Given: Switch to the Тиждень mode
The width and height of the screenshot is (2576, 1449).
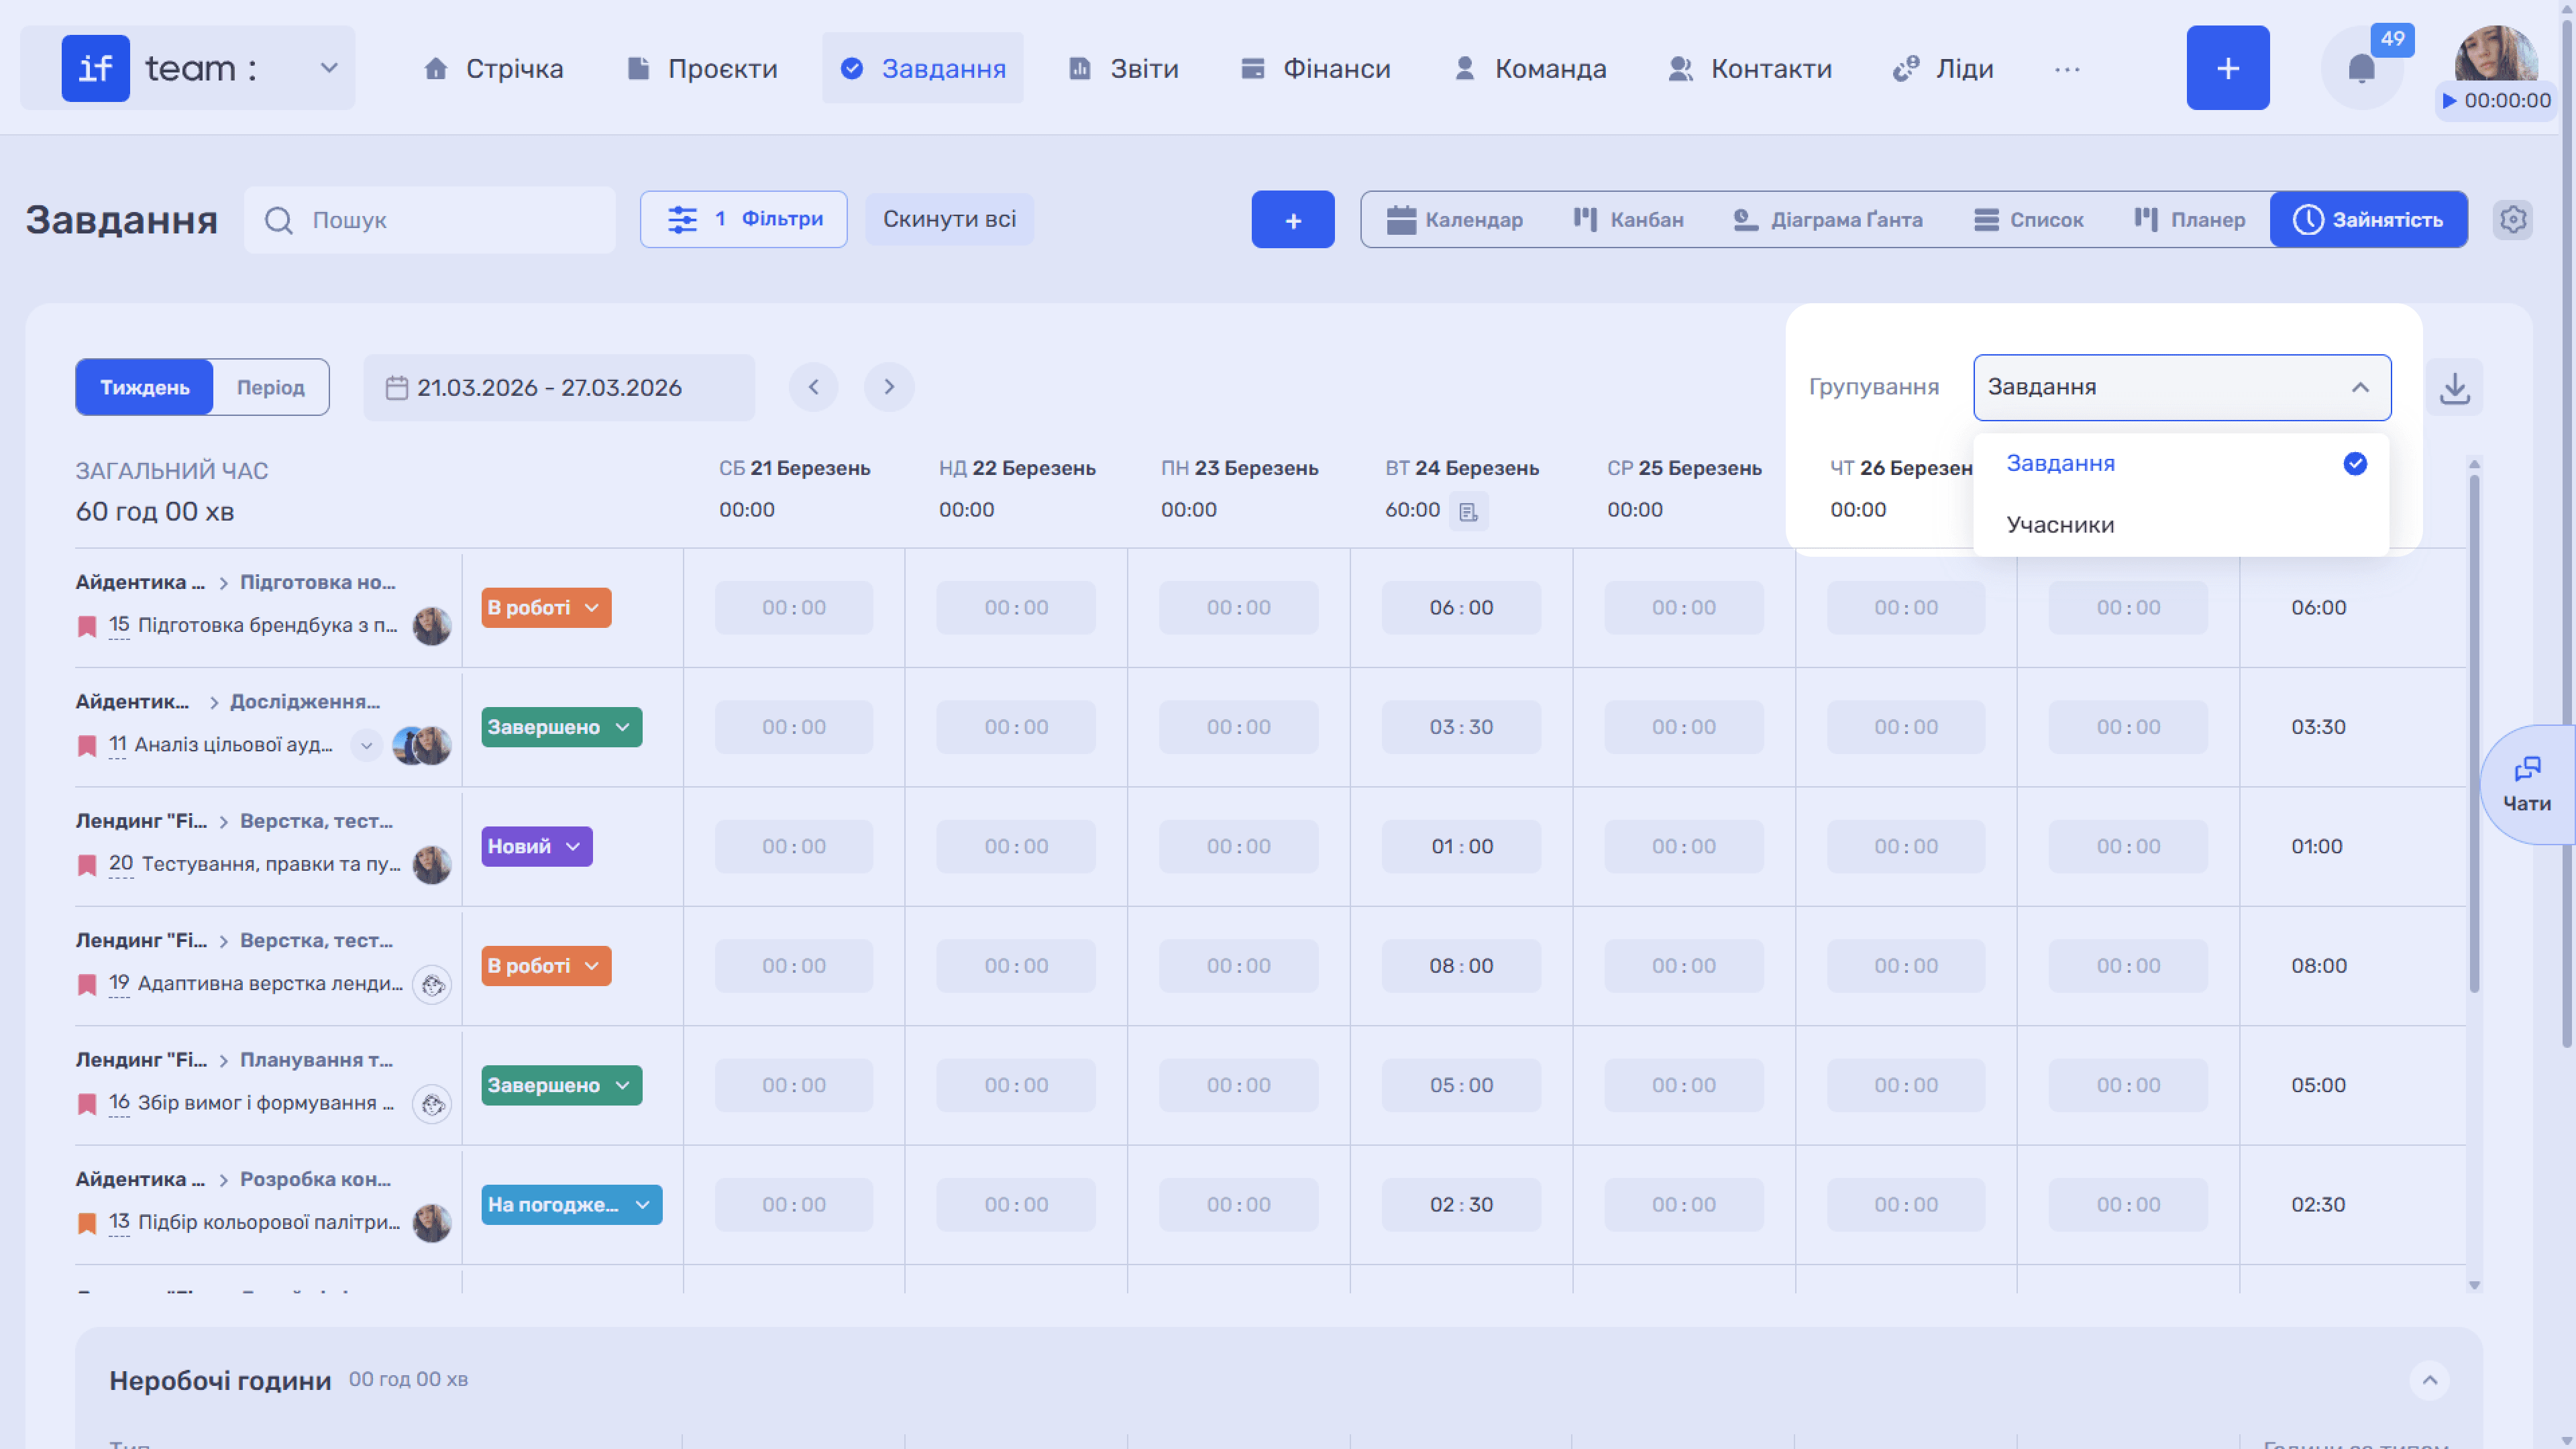Looking at the screenshot, I should point(145,387).
